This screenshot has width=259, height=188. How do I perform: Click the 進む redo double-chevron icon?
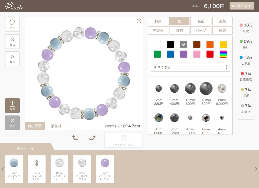[12, 59]
